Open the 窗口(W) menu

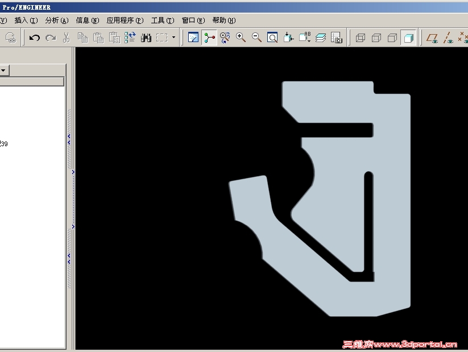tap(193, 20)
